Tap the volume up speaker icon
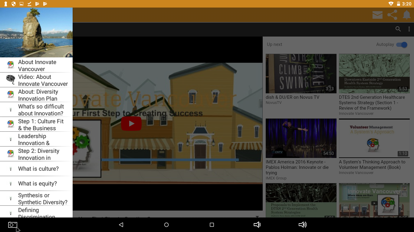The width and height of the screenshot is (414, 232). pos(302,225)
